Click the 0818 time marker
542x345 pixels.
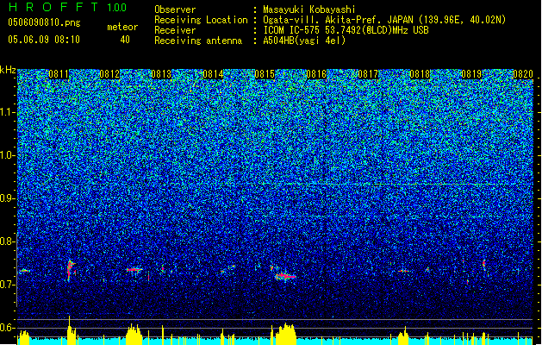pyautogui.click(x=420, y=74)
